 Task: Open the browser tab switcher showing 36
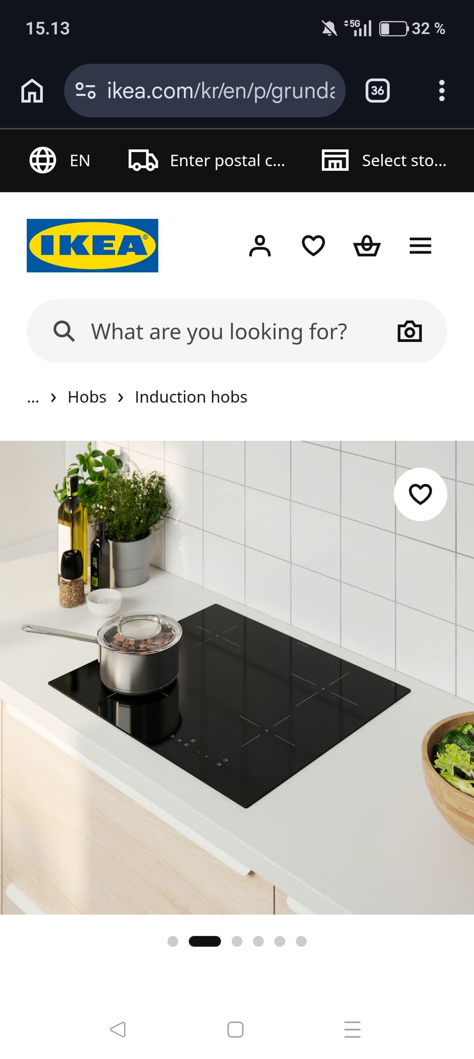[x=378, y=91]
